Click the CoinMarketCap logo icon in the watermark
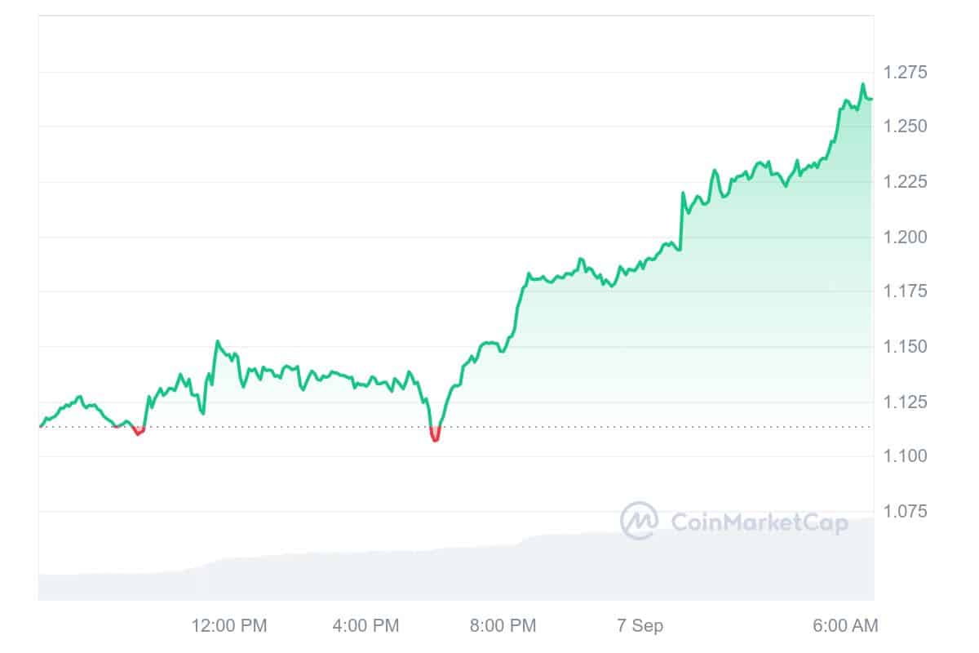This screenshot has width=979, height=653. tap(639, 521)
